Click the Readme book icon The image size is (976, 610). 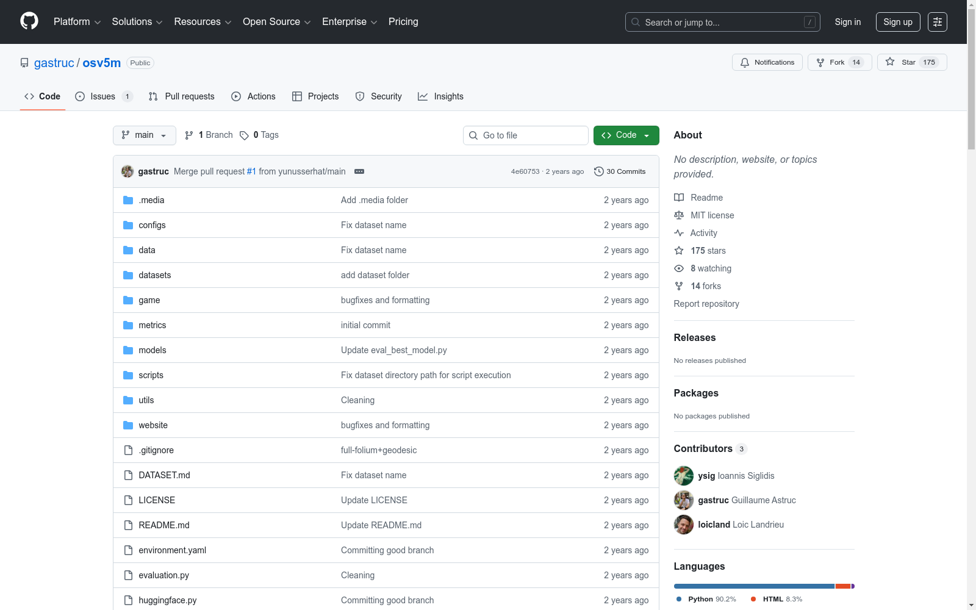[679, 198]
